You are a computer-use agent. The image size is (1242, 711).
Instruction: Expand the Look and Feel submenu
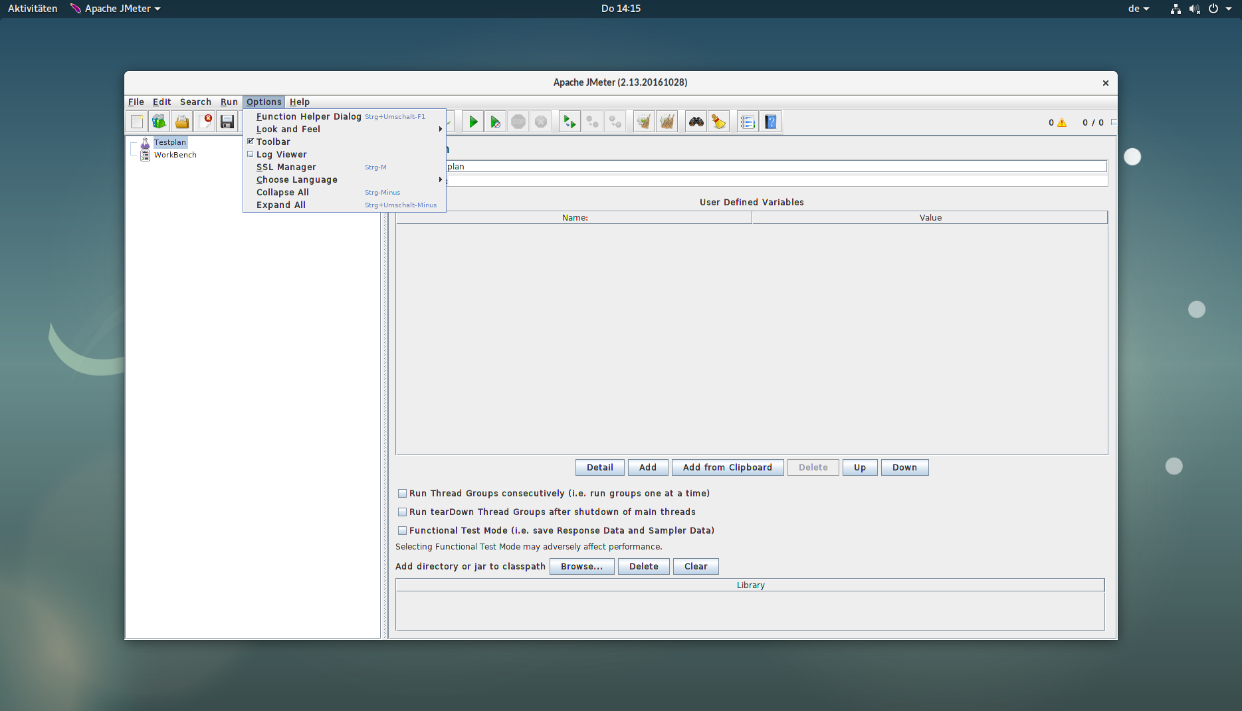tap(344, 129)
